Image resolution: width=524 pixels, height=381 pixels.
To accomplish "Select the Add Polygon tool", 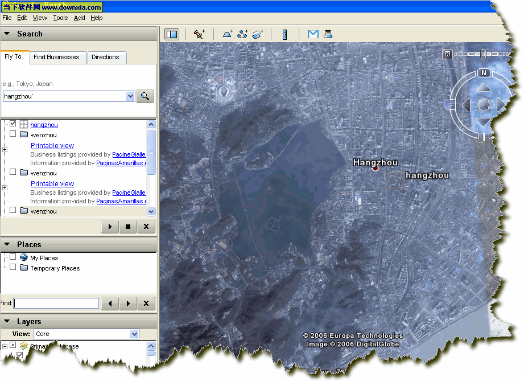I will point(228,34).
